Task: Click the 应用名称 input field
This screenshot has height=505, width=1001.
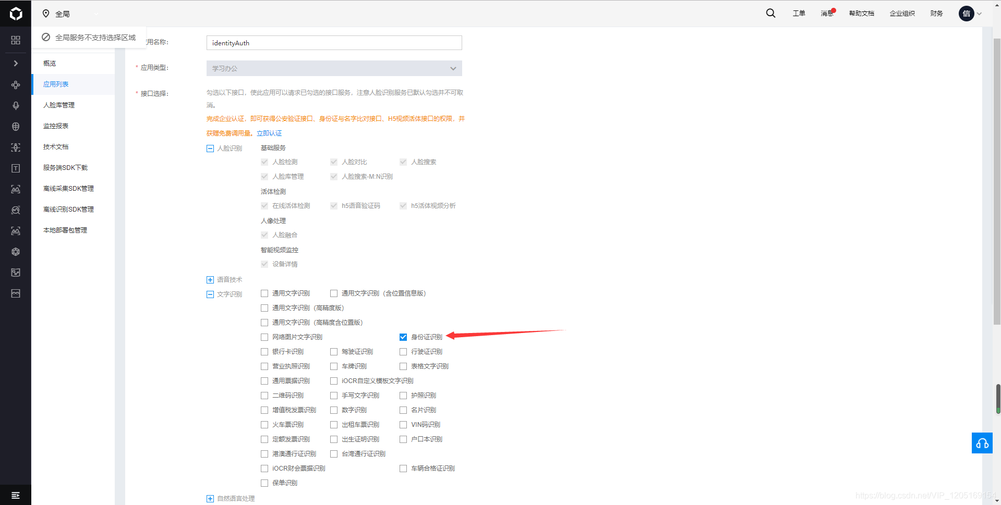Action: tap(333, 43)
